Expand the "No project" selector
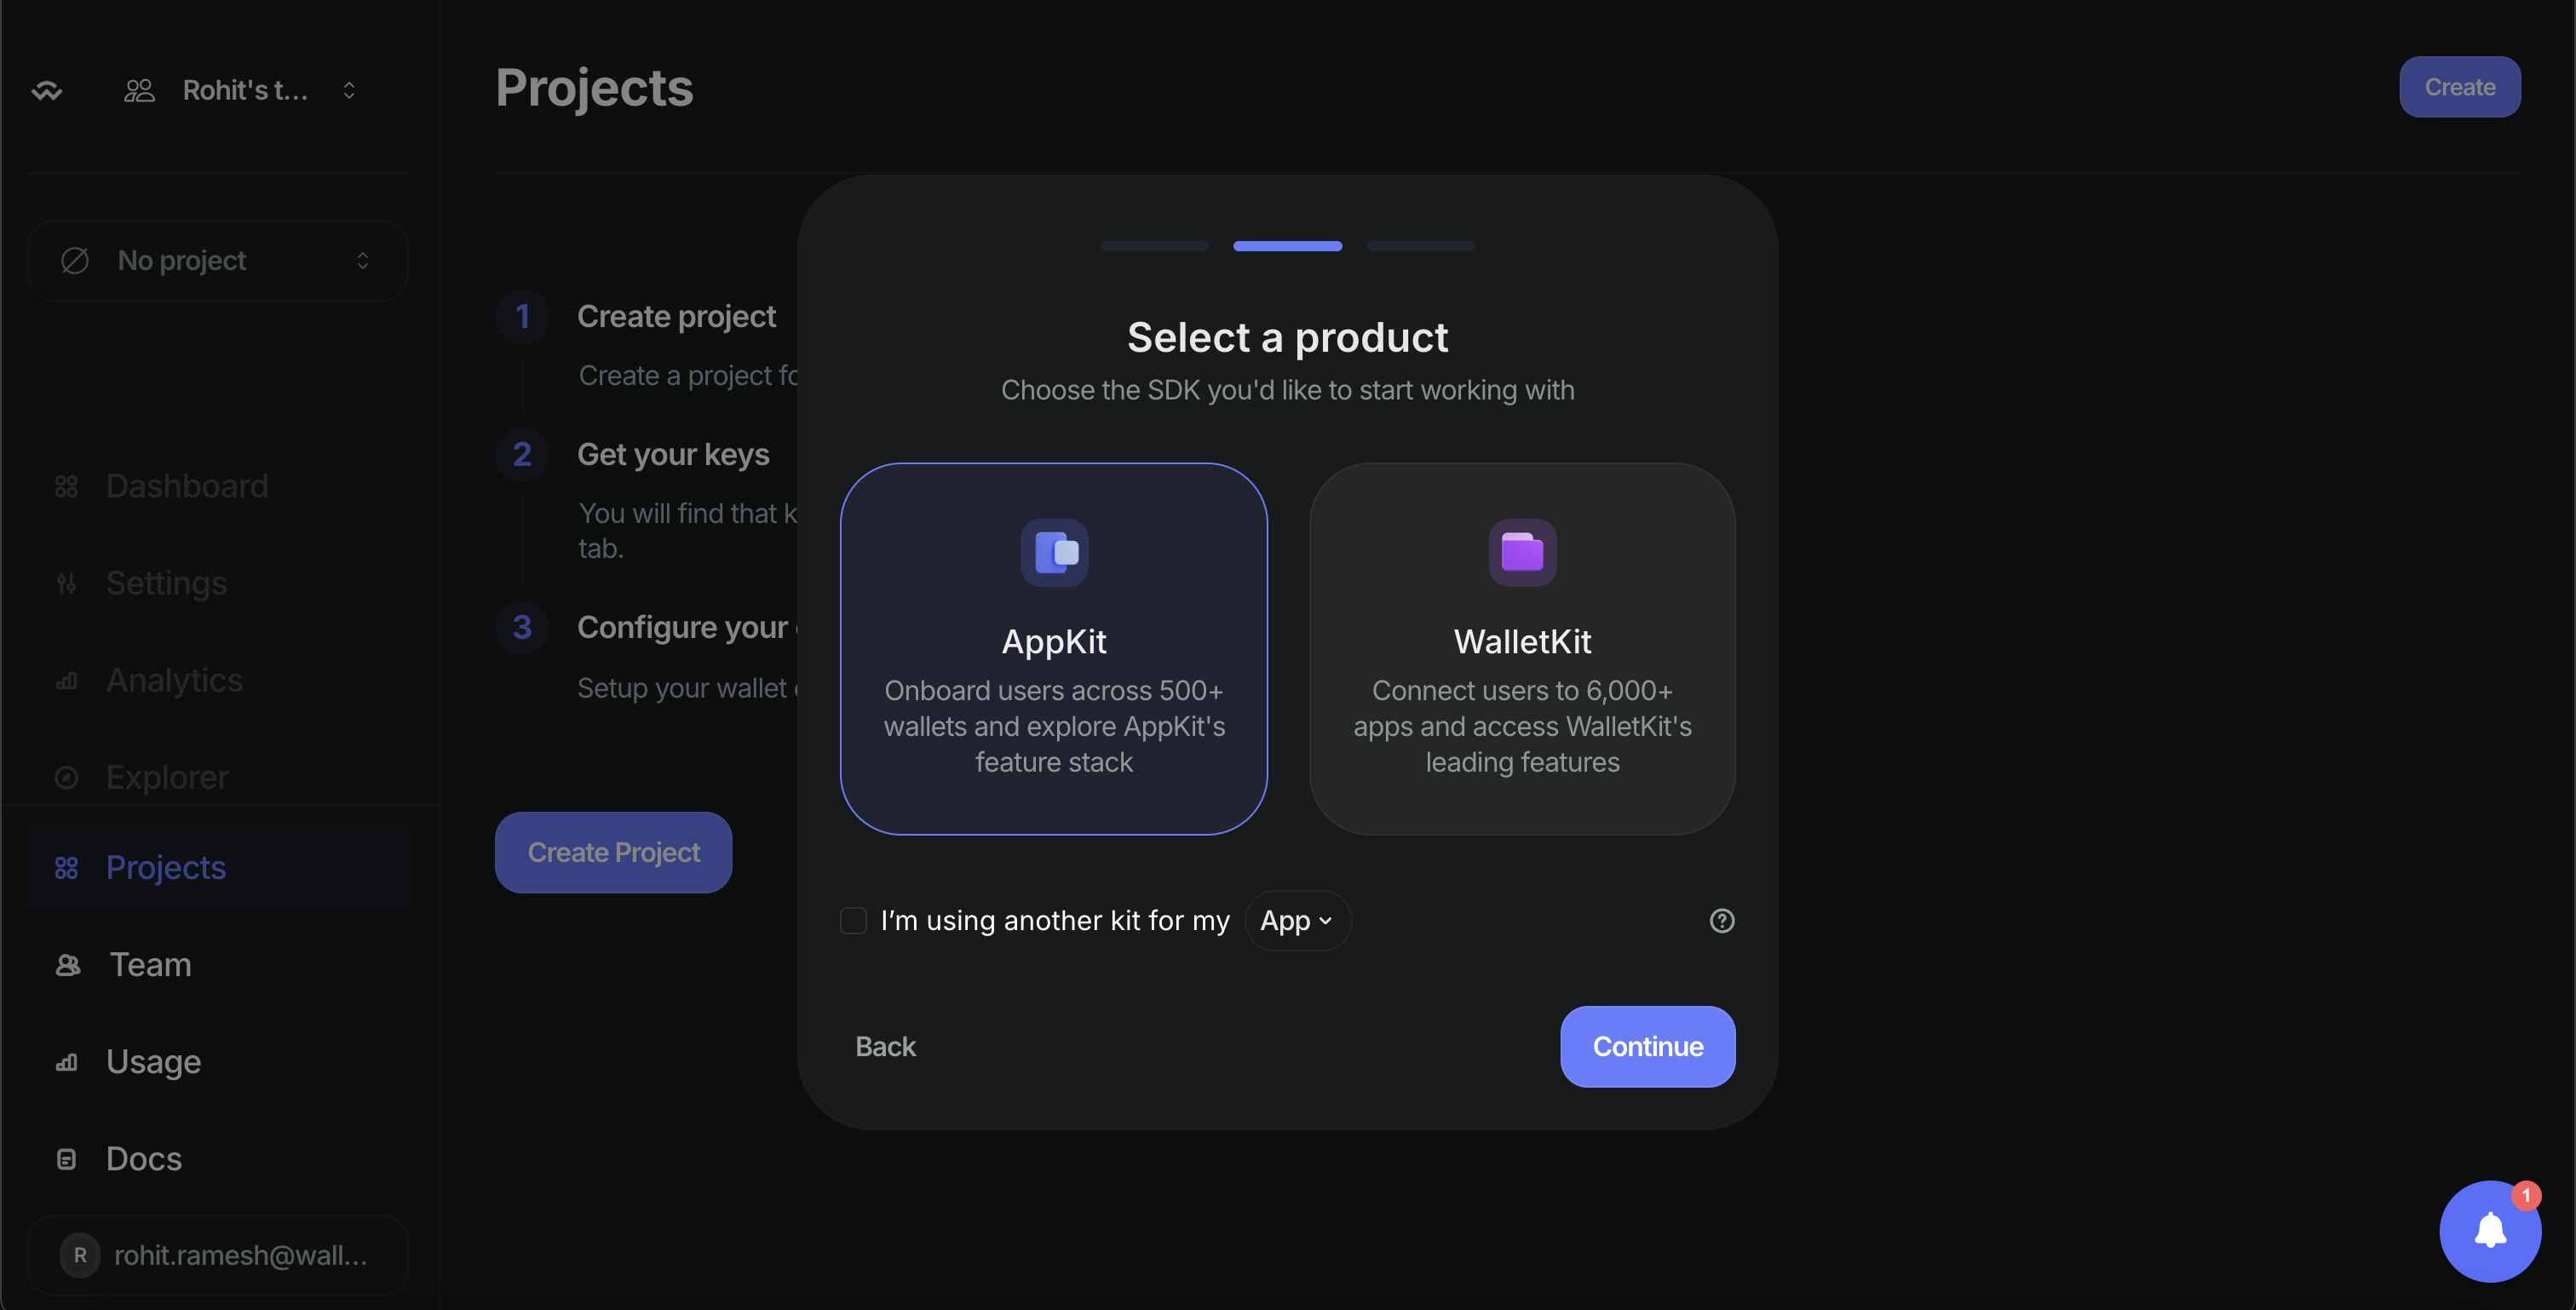This screenshot has width=2576, height=1310. (218, 261)
